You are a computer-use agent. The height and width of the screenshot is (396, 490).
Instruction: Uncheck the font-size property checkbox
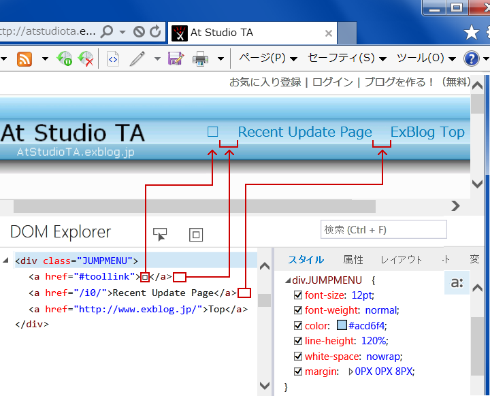(x=298, y=295)
